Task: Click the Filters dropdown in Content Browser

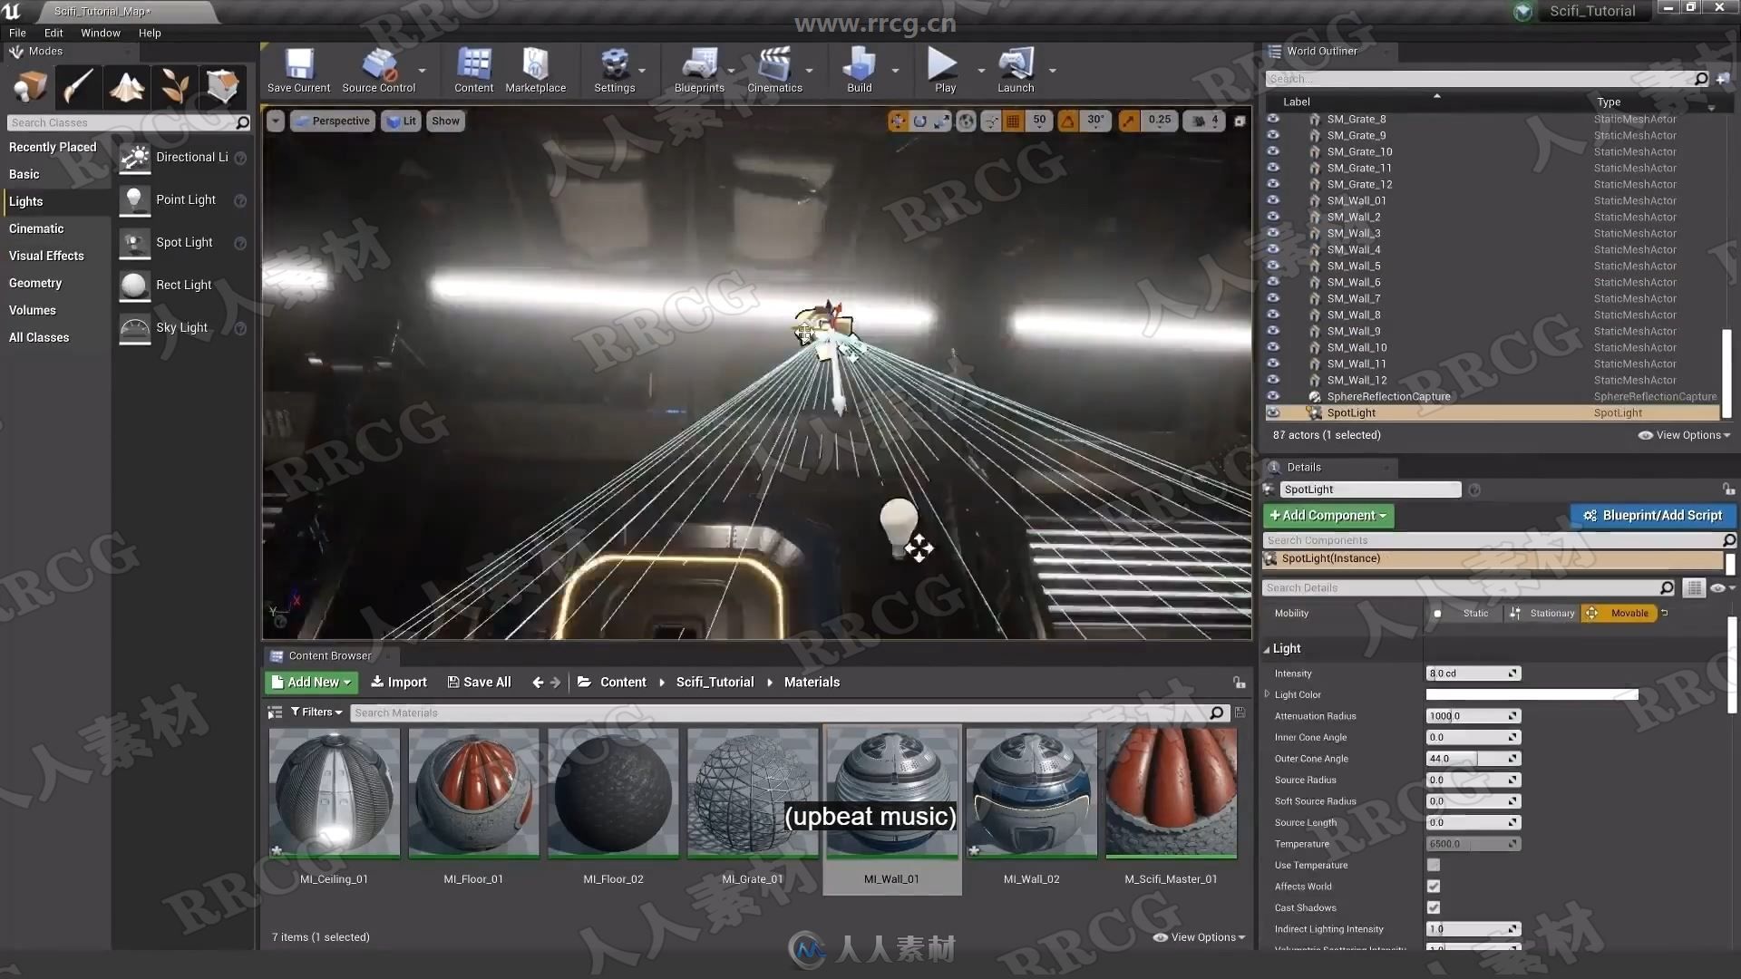Action: pyautogui.click(x=315, y=712)
